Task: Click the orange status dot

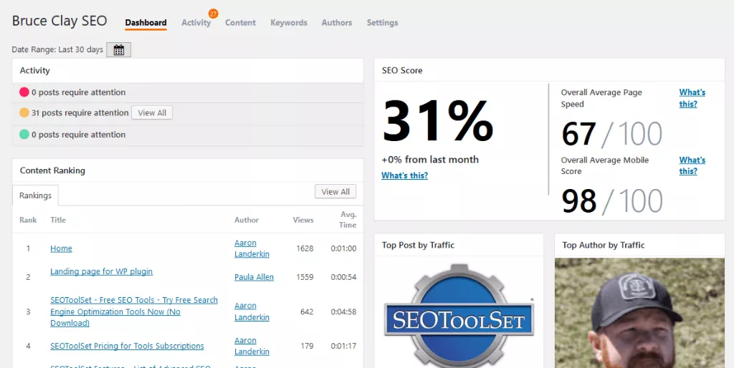Action: pos(24,112)
